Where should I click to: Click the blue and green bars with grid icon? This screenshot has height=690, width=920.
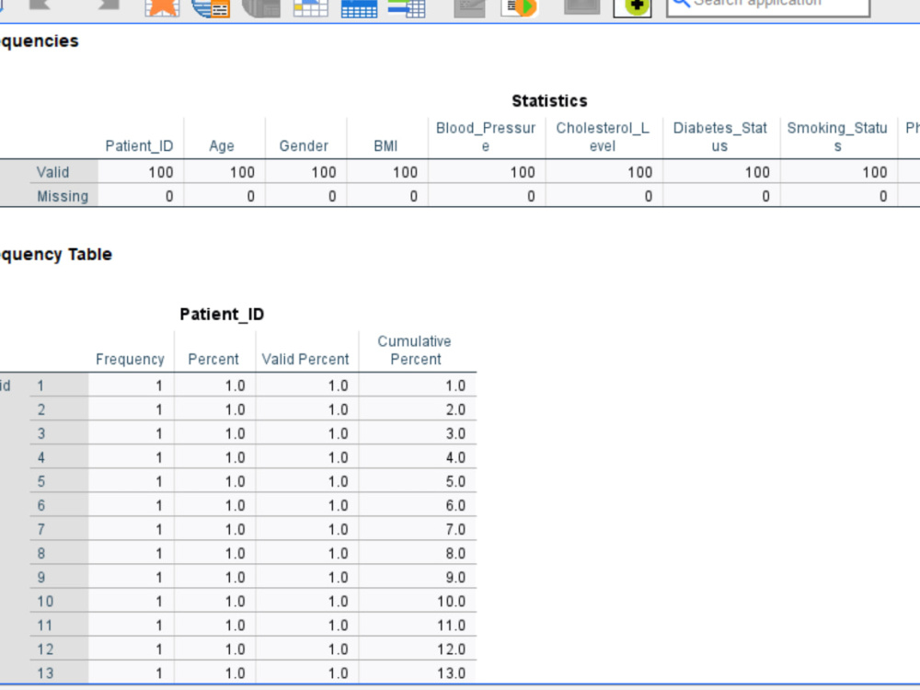pyautogui.click(x=407, y=7)
